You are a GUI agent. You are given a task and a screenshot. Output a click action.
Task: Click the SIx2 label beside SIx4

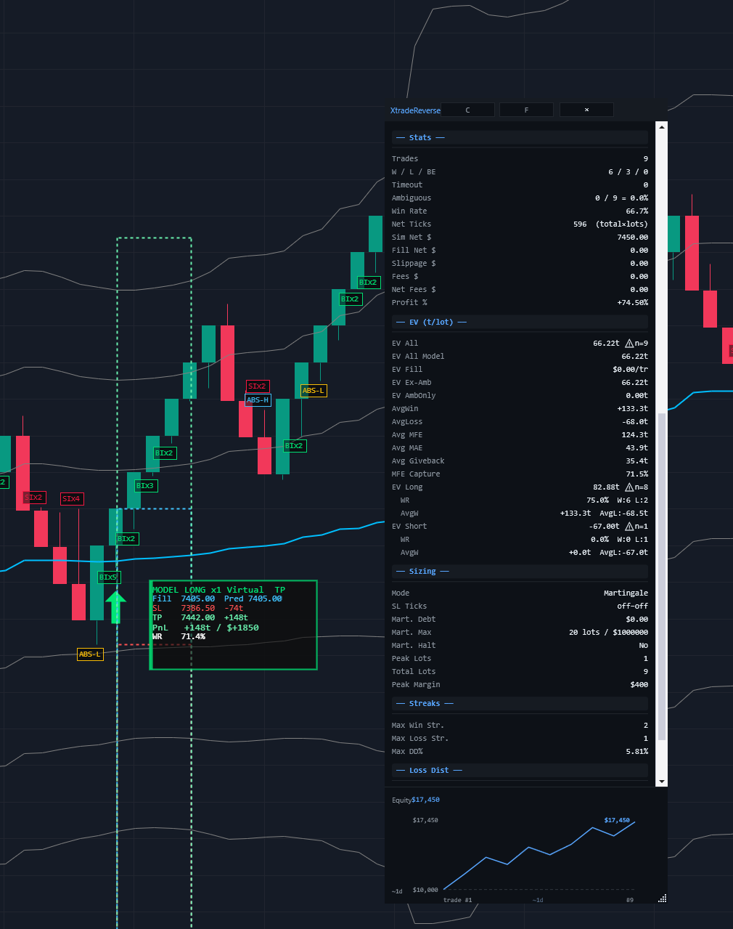34,497
